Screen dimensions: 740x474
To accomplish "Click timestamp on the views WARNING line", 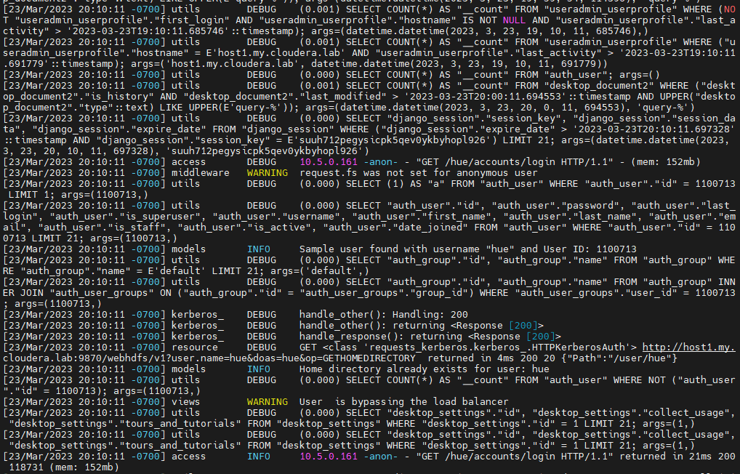I will [x=84, y=402].
